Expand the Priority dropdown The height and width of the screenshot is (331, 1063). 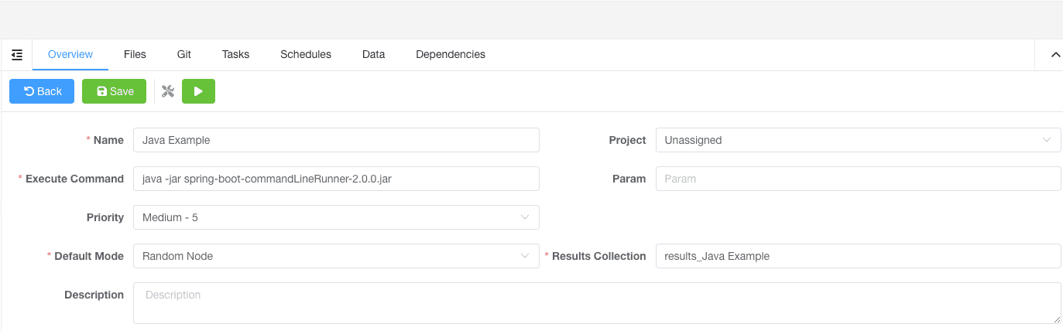336,217
